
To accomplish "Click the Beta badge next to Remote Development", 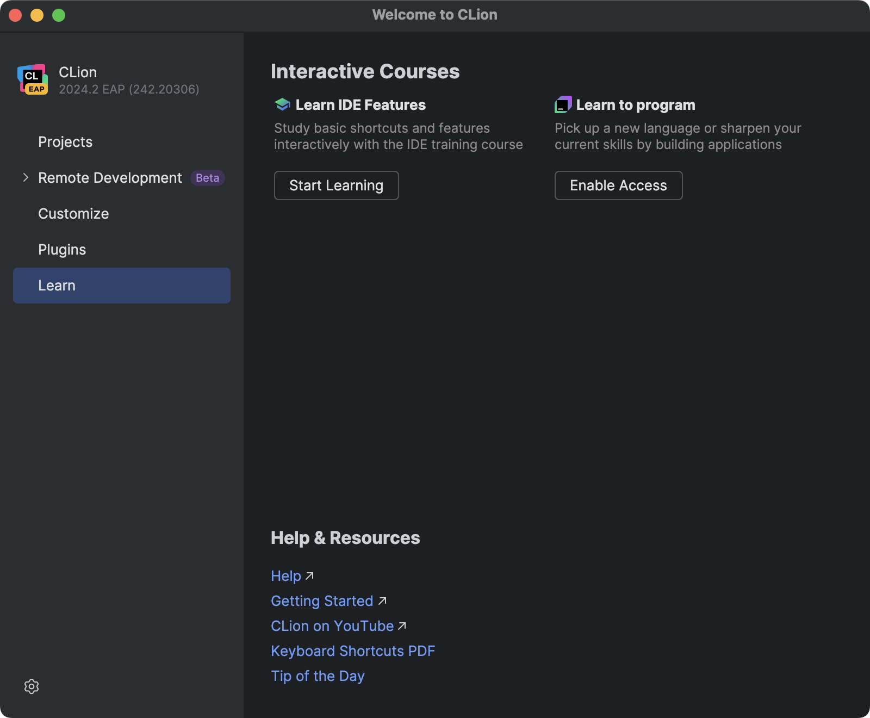I will (x=207, y=177).
